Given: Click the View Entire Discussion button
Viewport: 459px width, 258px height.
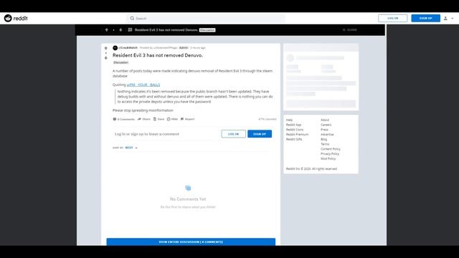Looking at the screenshot, I should pyautogui.click(x=191, y=242).
